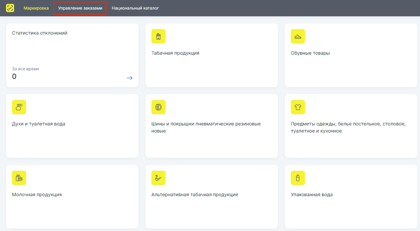Click the packaged water bottle icon

coord(298,178)
